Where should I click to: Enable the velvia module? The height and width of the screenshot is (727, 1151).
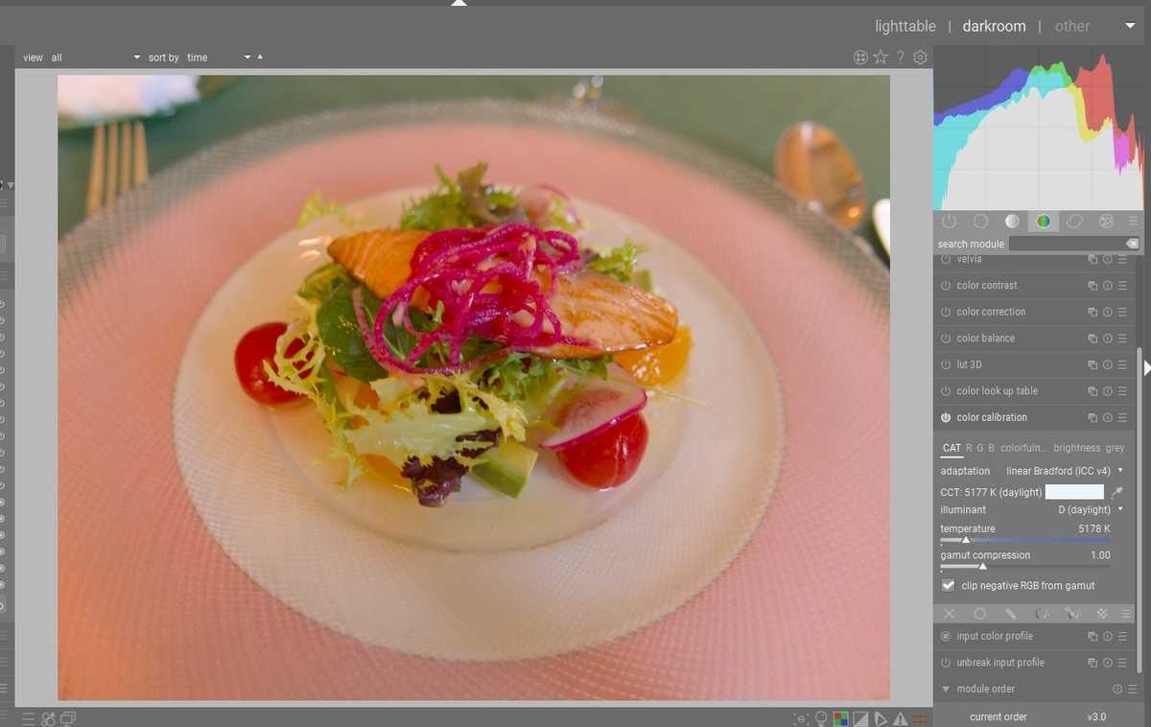pyautogui.click(x=946, y=260)
